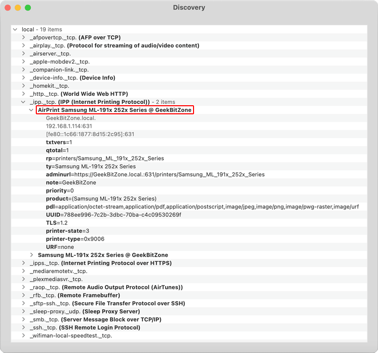378x353 pixels.
Task: Click the pdl=application/octet-stream record
Action: click(x=202, y=207)
